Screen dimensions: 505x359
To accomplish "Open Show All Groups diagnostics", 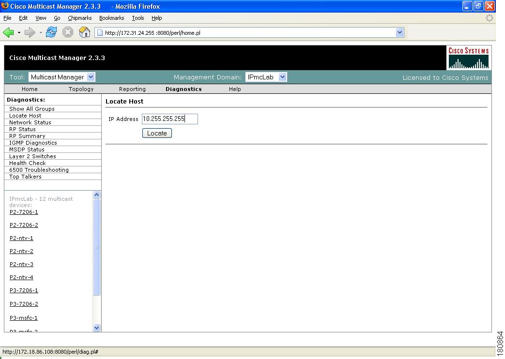I will [x=53, y=109].
